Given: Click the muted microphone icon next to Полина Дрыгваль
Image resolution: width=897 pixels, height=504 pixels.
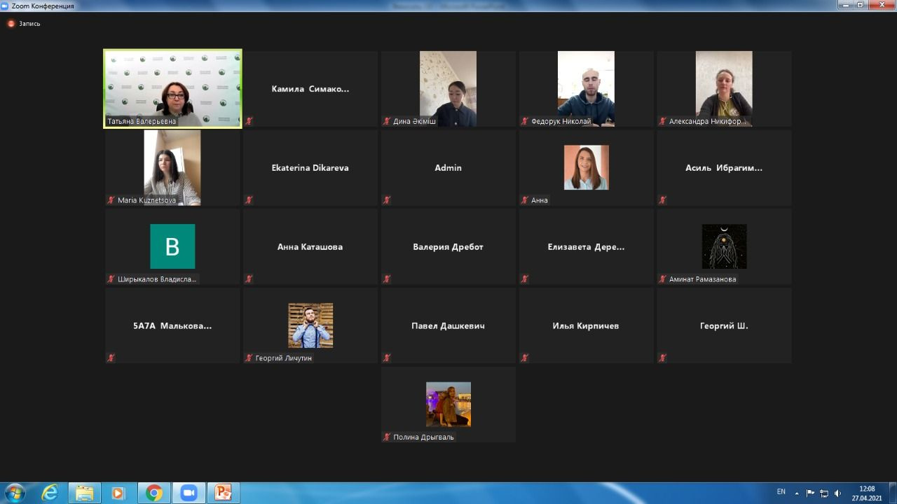Looking at the screenshot, I should (387, 437).
